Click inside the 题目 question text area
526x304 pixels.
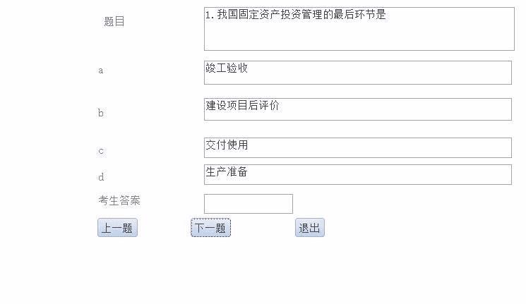pos(359,35)
